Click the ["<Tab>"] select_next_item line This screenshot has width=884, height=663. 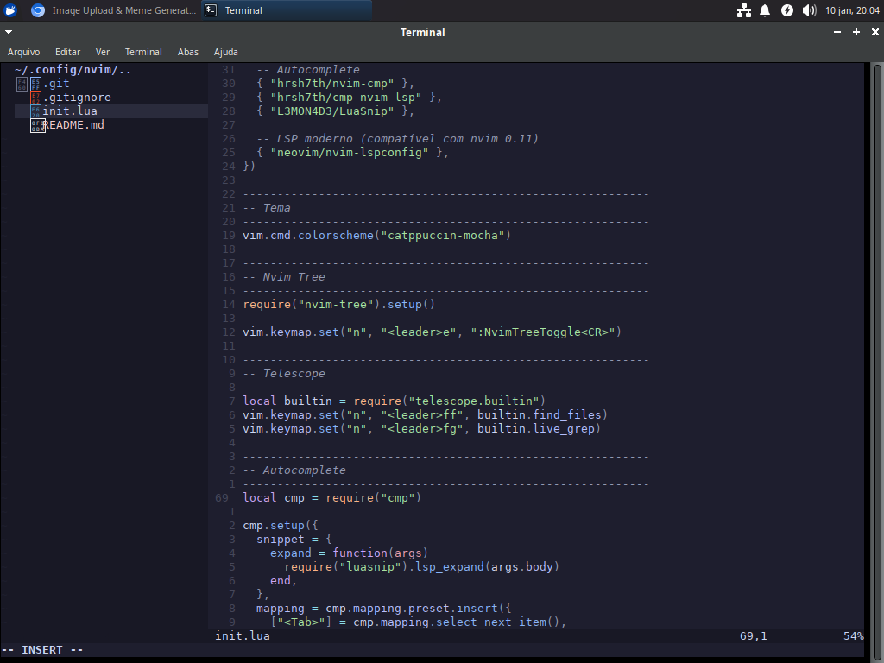pyautogui.click(x=418, y=622)
